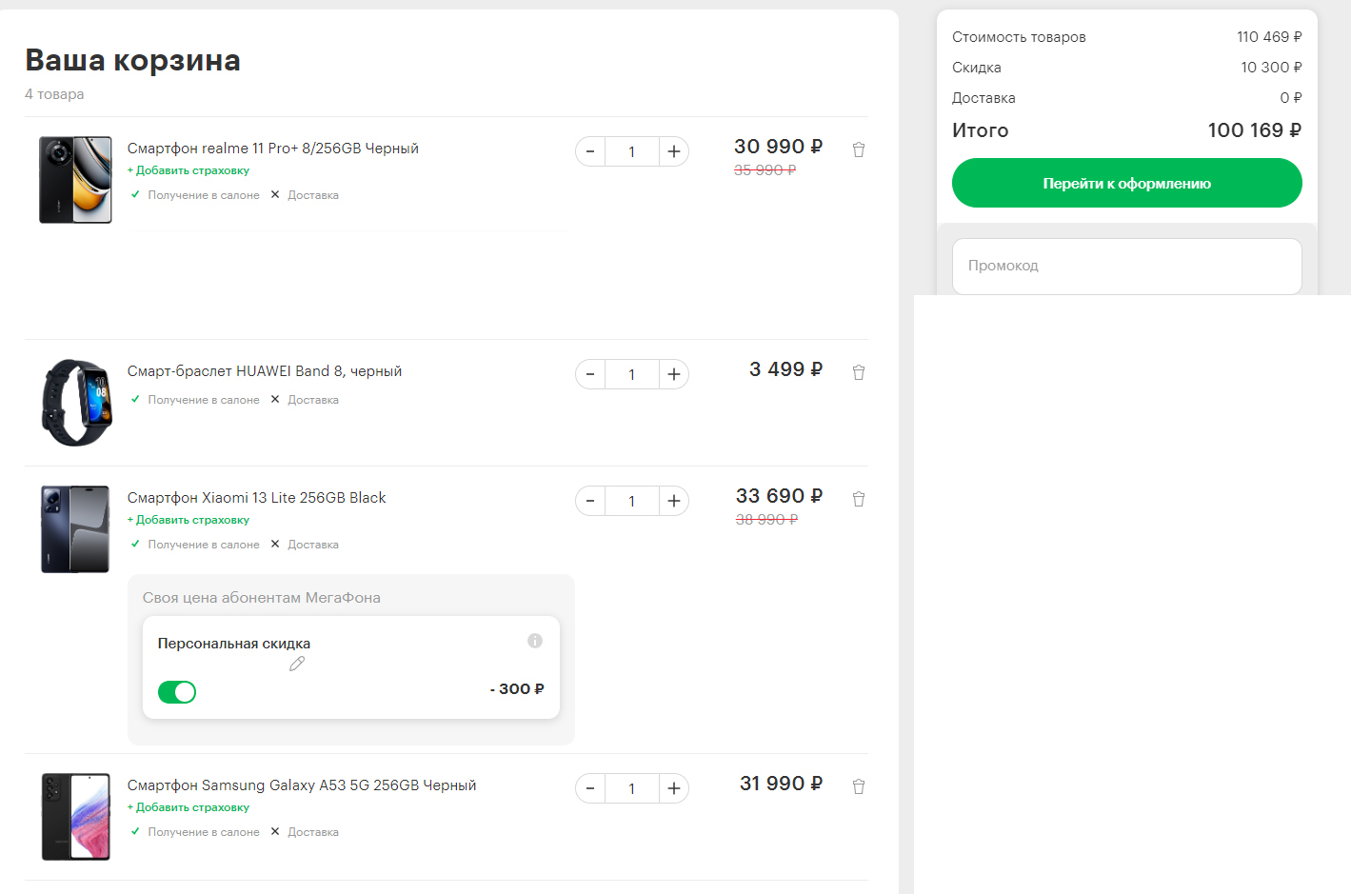Viewport: 1351px width, 894px height.
Task: Increase HUAWEI Band 8 quantity
Action: click(x=674, y=374)
